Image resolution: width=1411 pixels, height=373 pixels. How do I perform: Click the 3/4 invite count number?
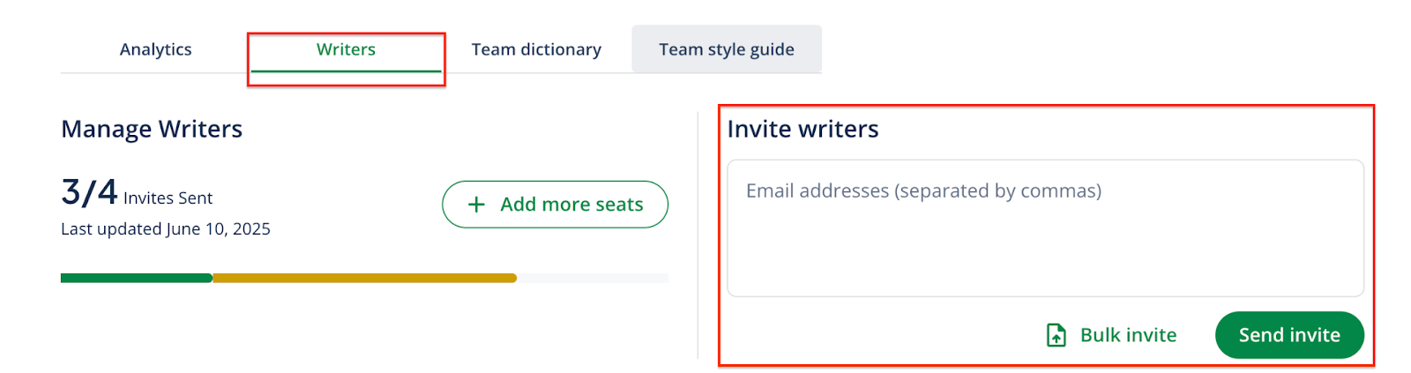click(89, 191)
